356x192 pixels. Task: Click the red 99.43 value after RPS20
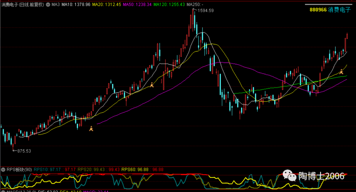click(x=114, y=170)
